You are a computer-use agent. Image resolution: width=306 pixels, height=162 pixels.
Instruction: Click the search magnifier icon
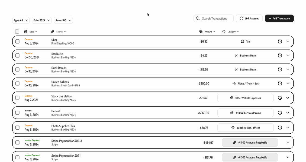point(198,18)
